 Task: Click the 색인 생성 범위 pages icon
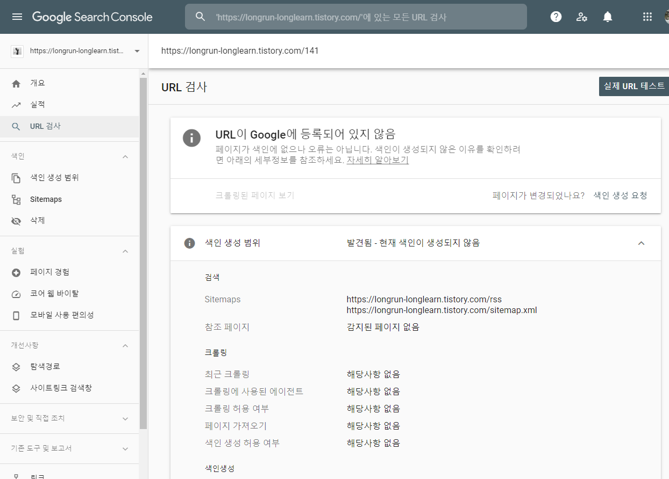(x=16, y=178)
